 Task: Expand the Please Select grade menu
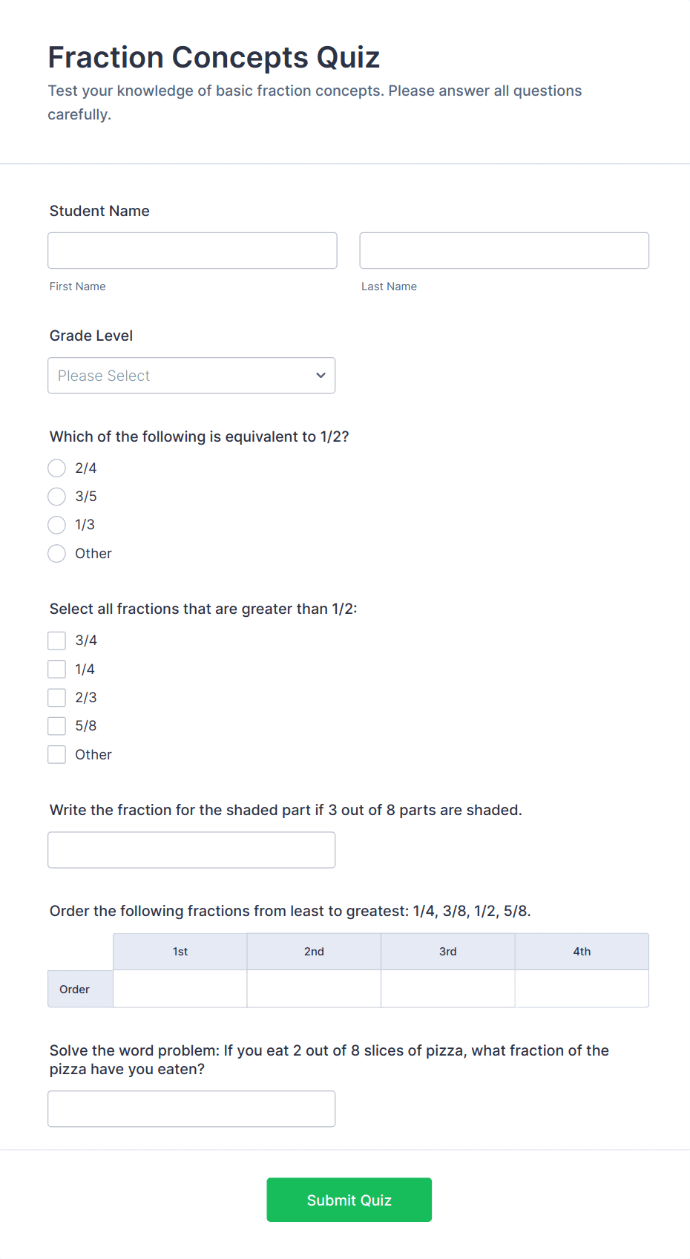(191, 376)
